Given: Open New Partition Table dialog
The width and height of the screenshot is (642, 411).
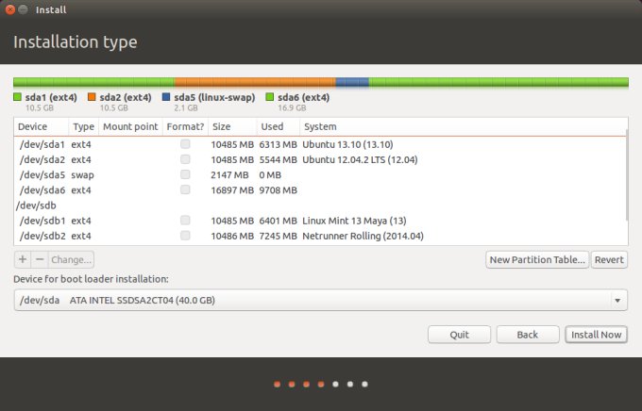Looking at the screenshot, I should [x=537, y=259].
